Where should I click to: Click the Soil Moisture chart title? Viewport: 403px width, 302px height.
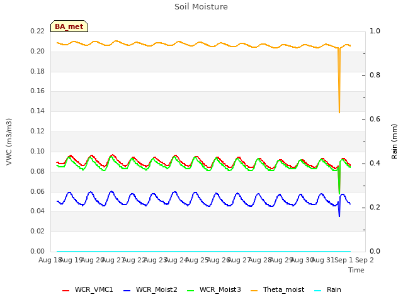(x=201, y=7)
